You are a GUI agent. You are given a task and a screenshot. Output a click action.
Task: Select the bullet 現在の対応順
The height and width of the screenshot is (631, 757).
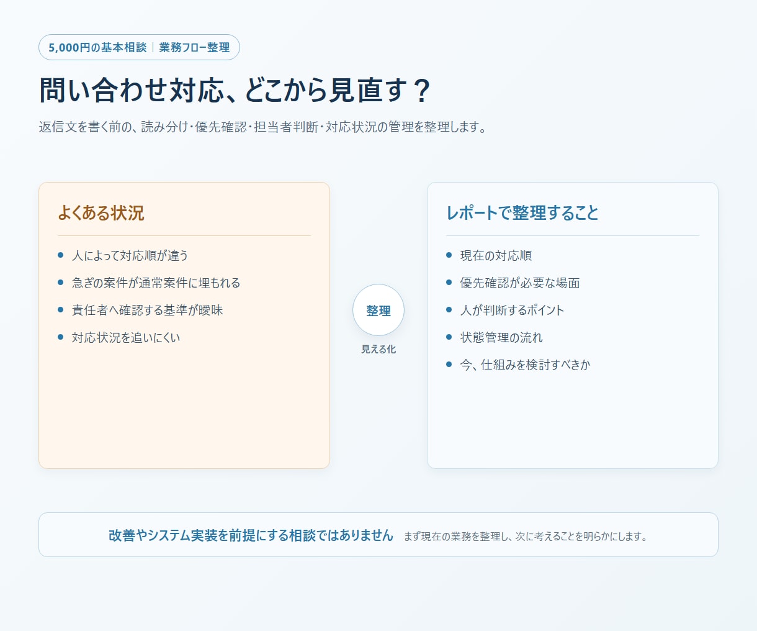(x=489, y=255)
